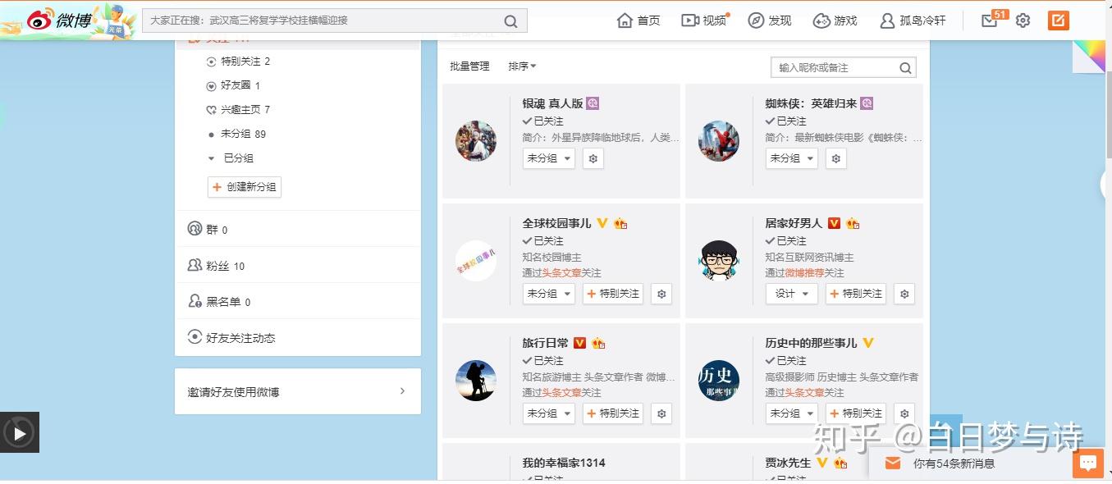Open the group dropdown for 银魂 真人版
This screenshot has height=484, width=1112.
(x=549, y=158)
